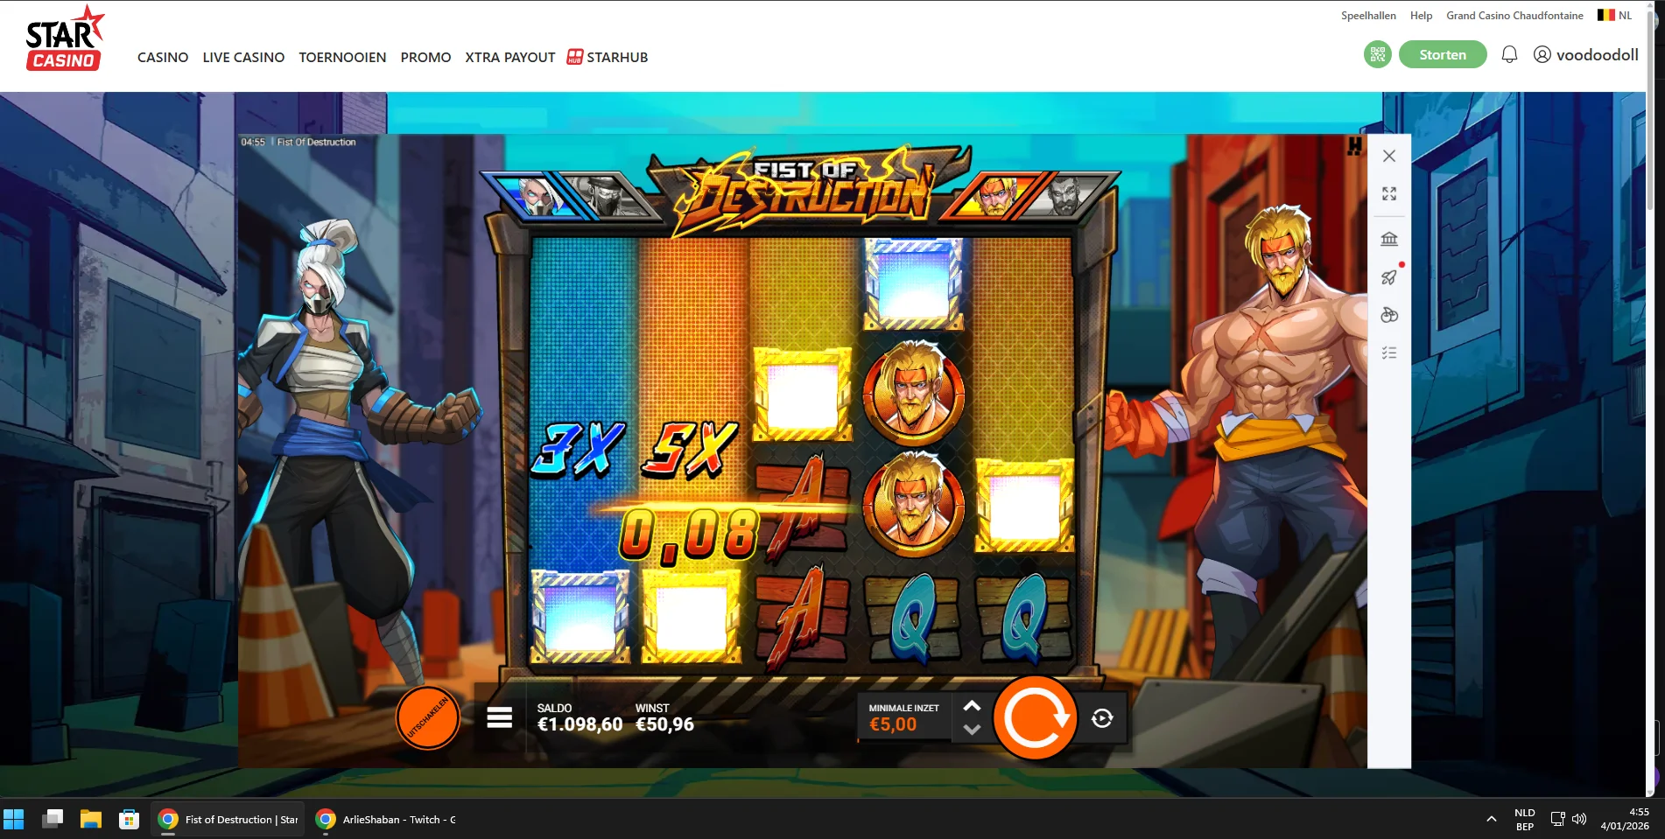Click the minimale inzet €5,00 field
The width and height of the screenshot is (1665, 839).
904,717
